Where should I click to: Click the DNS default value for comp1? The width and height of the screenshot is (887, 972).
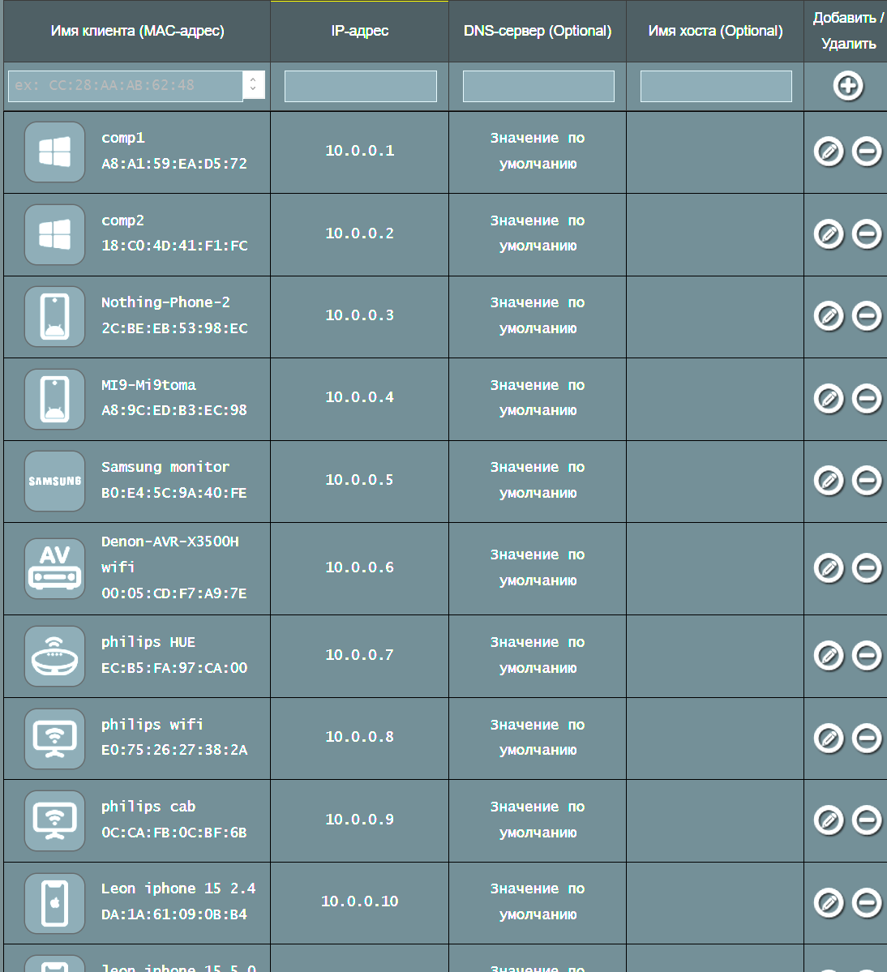[x=538, y=151]
